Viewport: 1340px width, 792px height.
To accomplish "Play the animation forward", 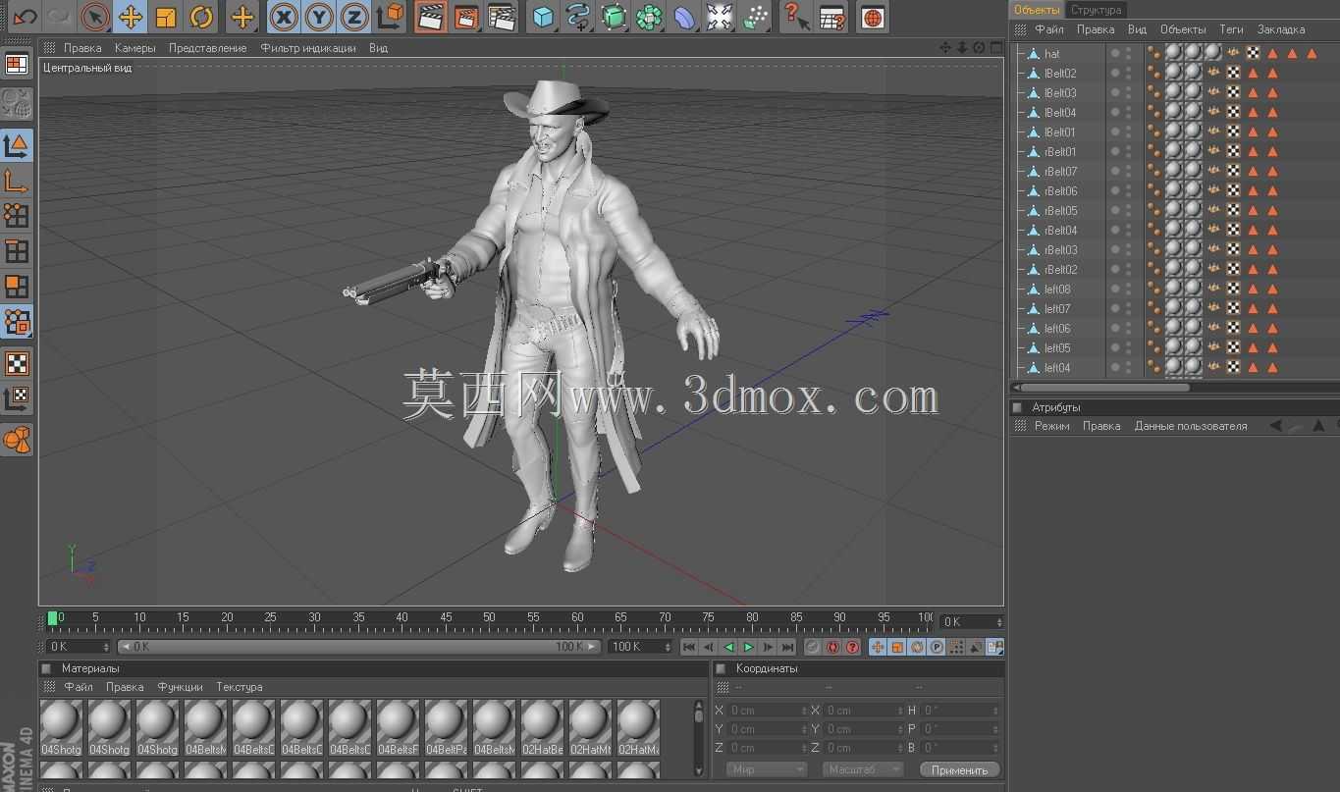I will click(748, 647).
